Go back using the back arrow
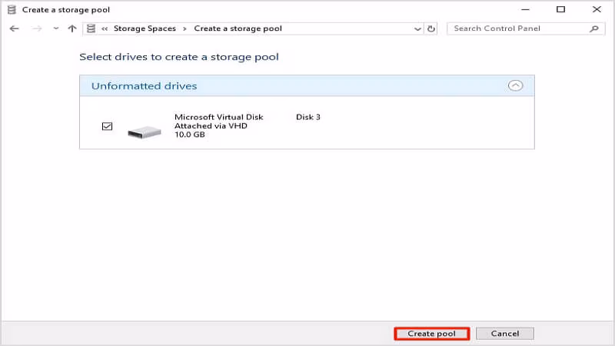This screenshot has width=615, height=346. (x=14, y=28)
